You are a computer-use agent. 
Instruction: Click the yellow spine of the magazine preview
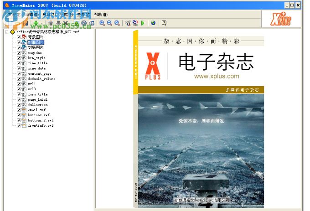click(136, 62)
